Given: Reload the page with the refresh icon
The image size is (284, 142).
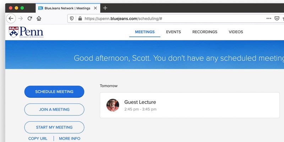Looking at the screenshot, I should tap(30, 18).
